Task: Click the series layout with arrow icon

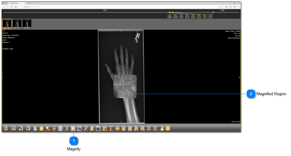Action: coord(143,128)
